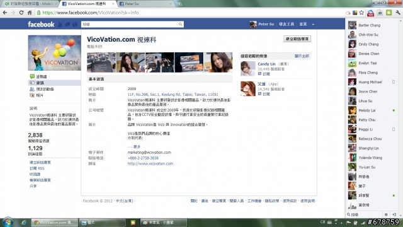
Task: Go forward with the browser forward arrow
Action: tap(13, 13)
